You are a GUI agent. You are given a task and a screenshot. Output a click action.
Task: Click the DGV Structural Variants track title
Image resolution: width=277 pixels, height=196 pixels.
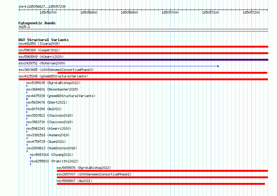pyautogui.click(x=44, y=40)
